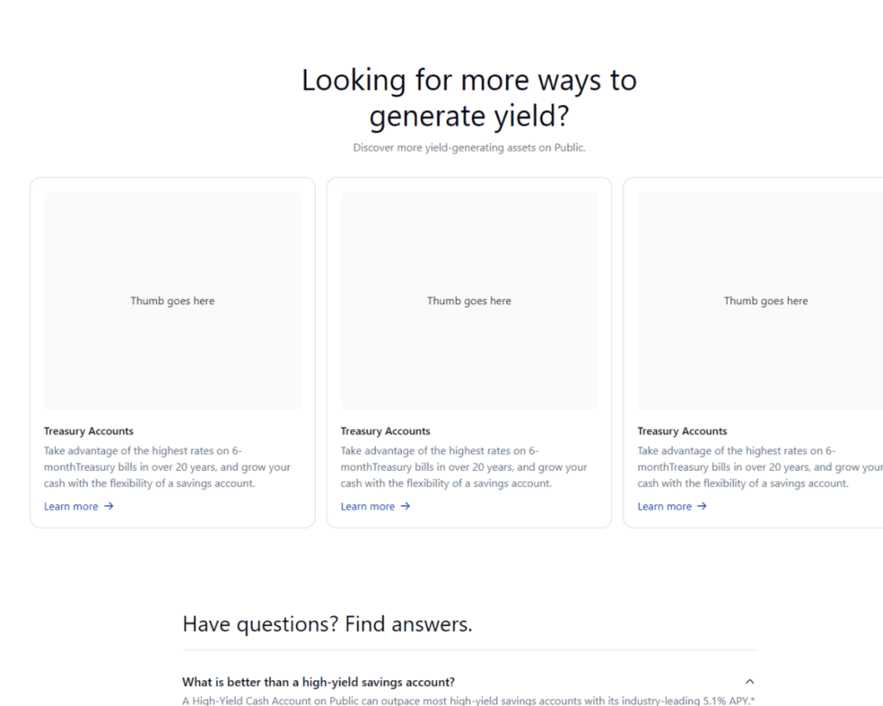Screen dimensions: 883x706
Task: Click the second card's 'Thumb goes here' thumbnail
Action: [469, 301]
